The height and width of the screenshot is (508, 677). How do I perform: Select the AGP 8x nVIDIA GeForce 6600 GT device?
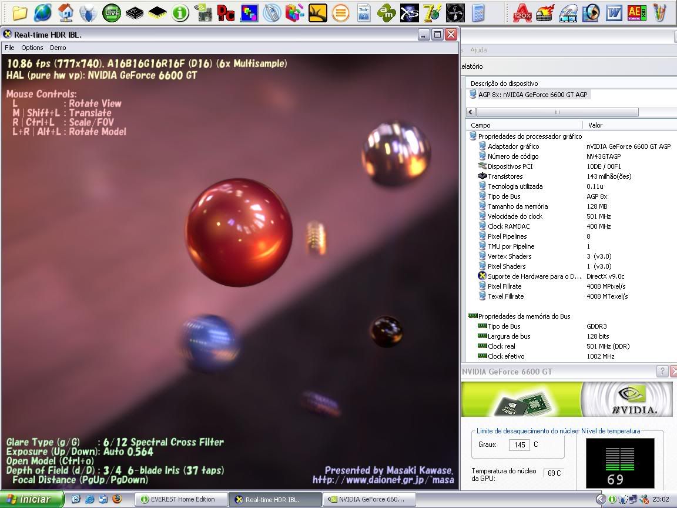(x=528, y=95)
